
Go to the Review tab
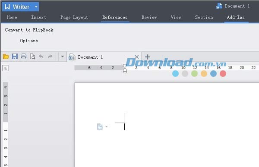(149, 17)
